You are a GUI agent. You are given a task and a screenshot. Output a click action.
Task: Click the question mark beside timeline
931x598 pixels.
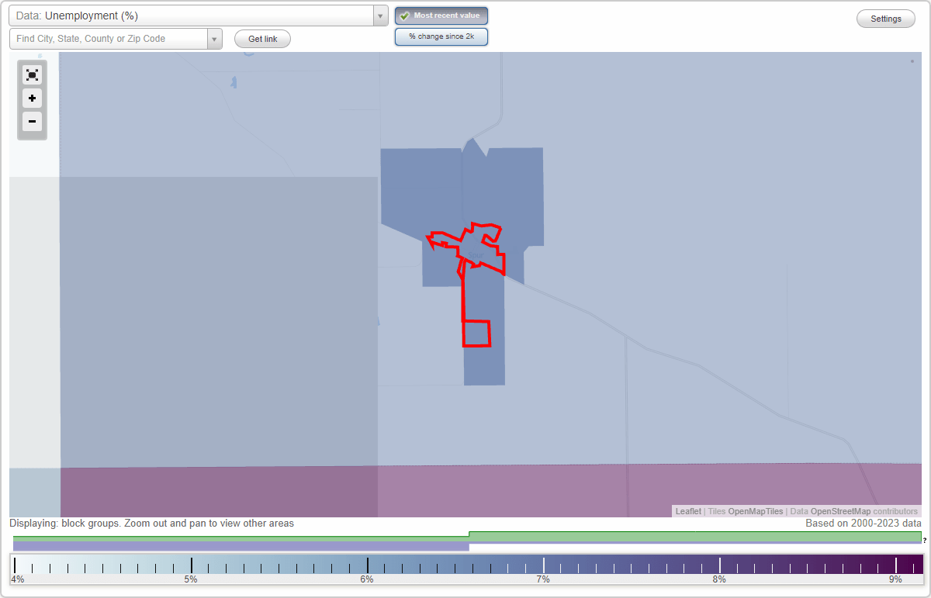tap(925, 540)
